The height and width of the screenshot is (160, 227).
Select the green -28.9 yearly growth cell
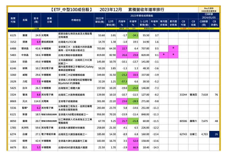(133, 101)
